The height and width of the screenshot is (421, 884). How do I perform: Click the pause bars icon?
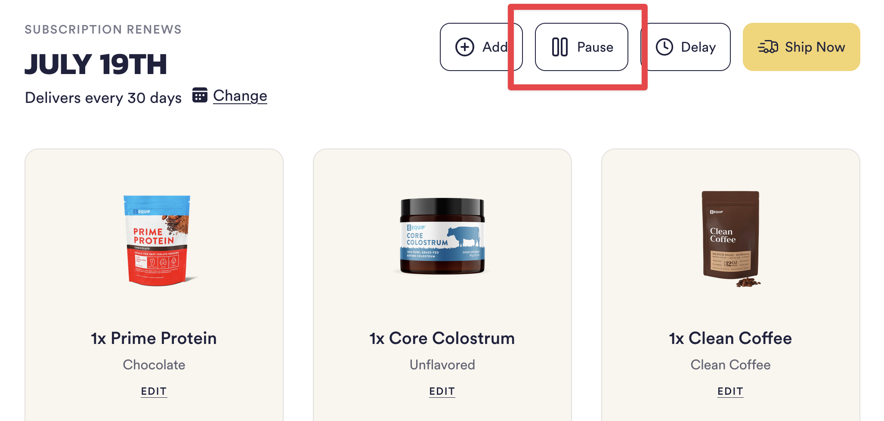click(560, 47)
